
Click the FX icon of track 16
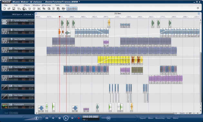click(5, 106)
